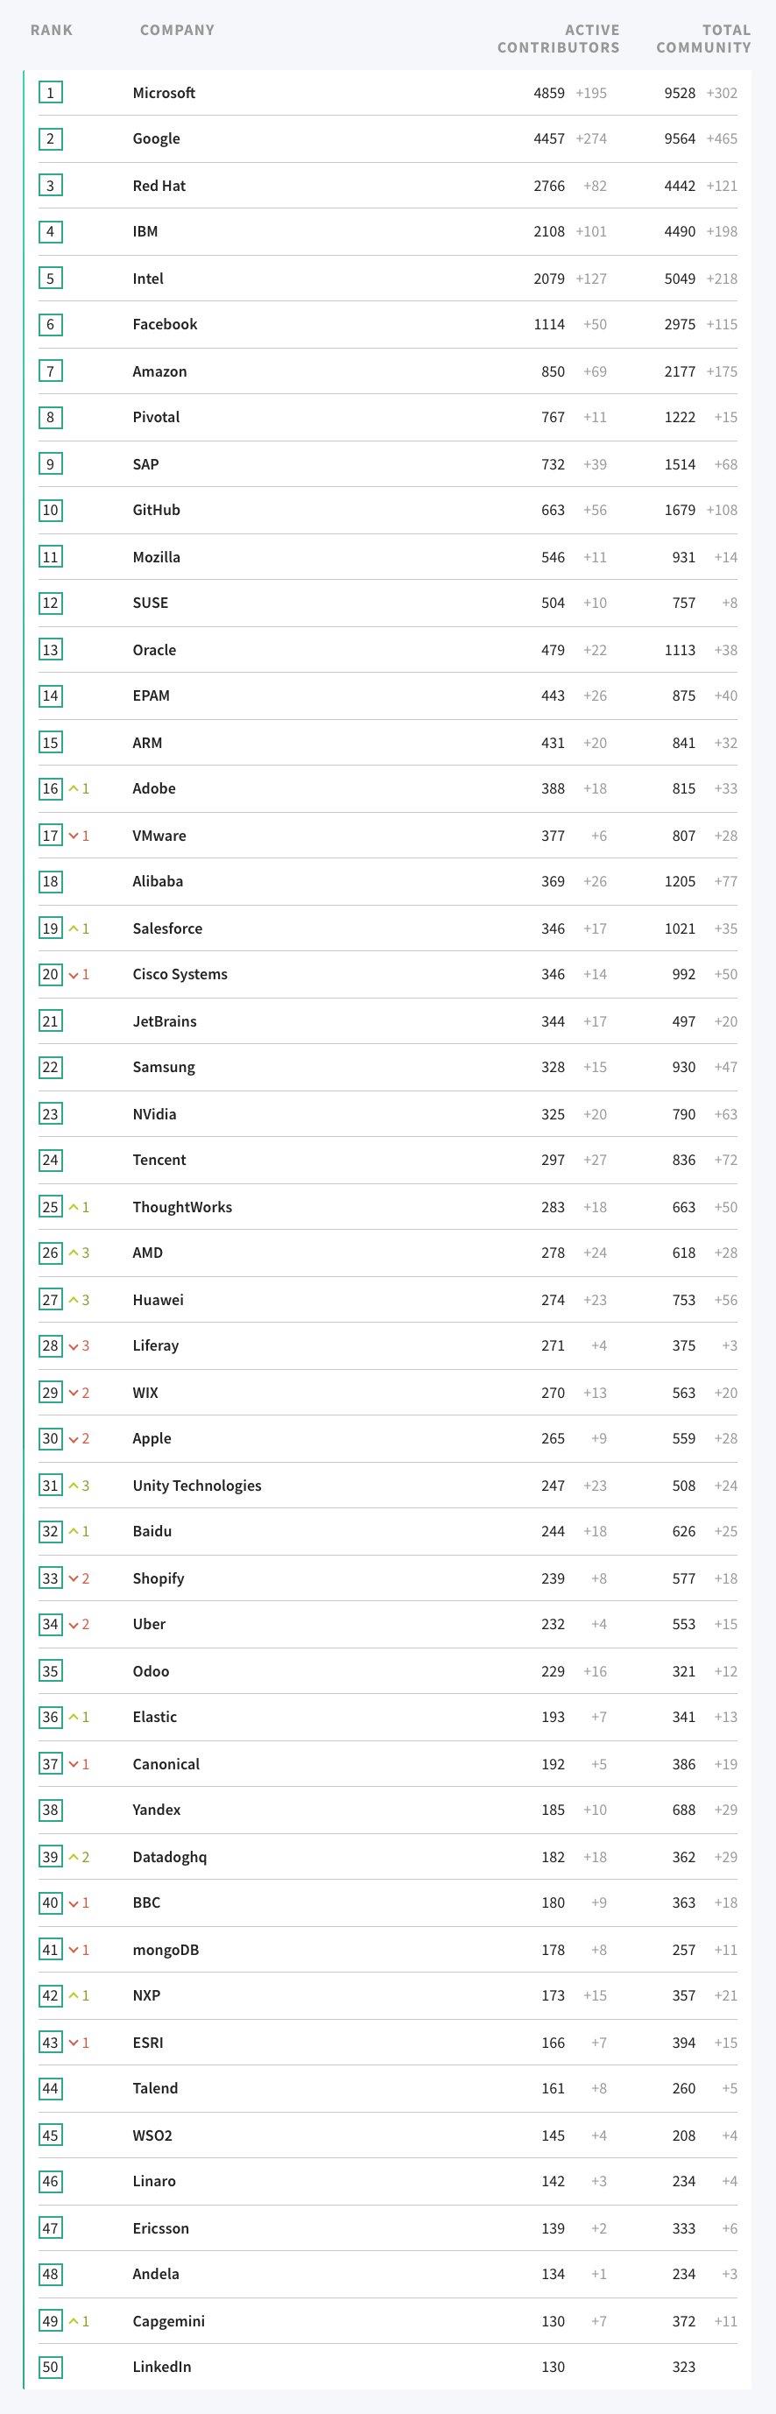Image resolution: width=776 pixels, height=2414 pixels.
Task: Click the green up arrow beside Adobe
Action: pyautogui.click(x=73, y=789)
